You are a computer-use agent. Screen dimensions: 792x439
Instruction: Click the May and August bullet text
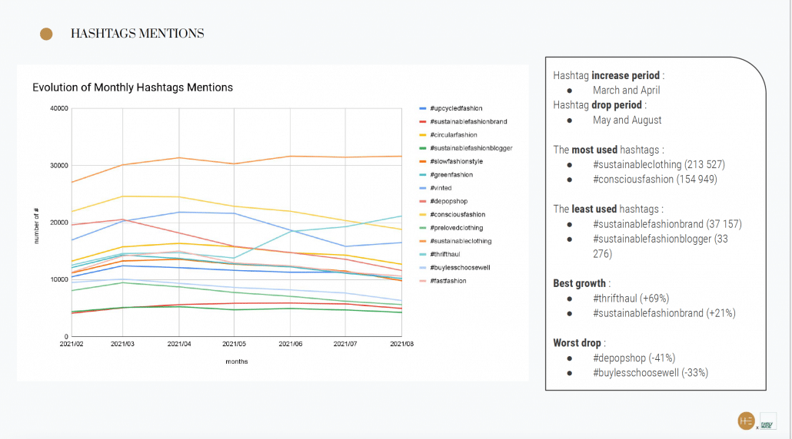pos(627,120)
